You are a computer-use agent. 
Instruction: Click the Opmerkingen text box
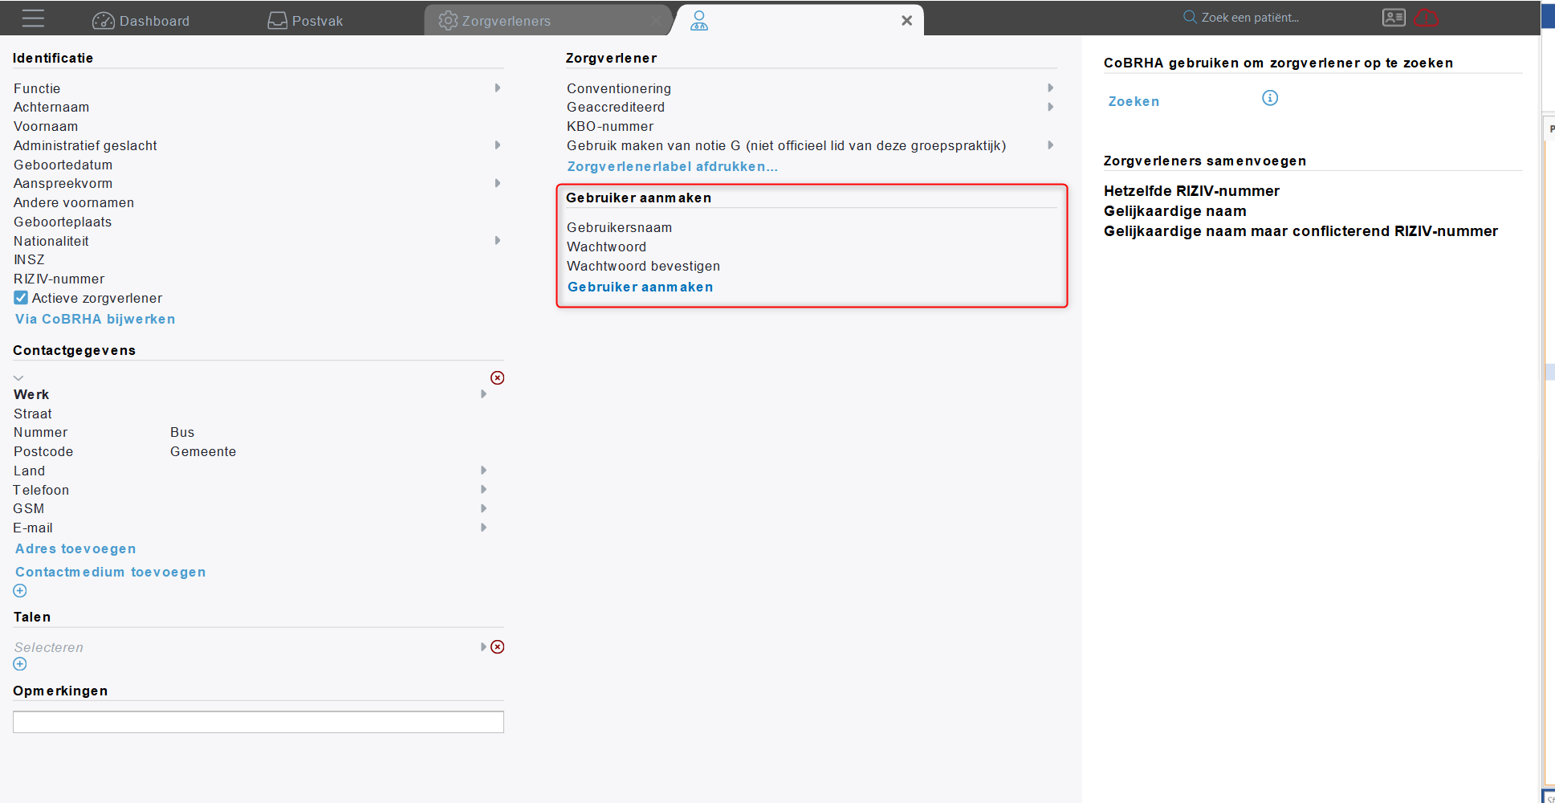(258, 722)
